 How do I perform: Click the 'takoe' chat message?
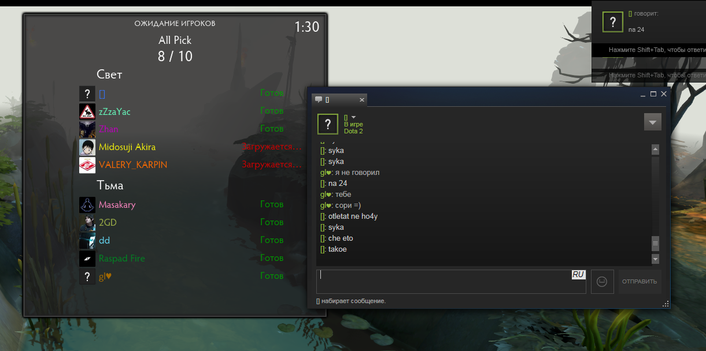[338, 249]
